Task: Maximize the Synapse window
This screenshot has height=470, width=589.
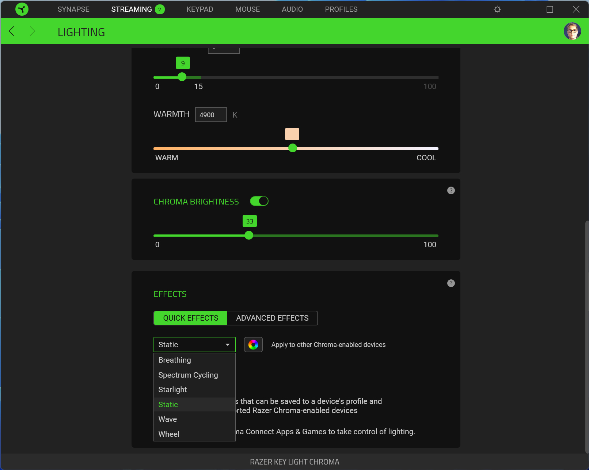Action: coord(550,9)
